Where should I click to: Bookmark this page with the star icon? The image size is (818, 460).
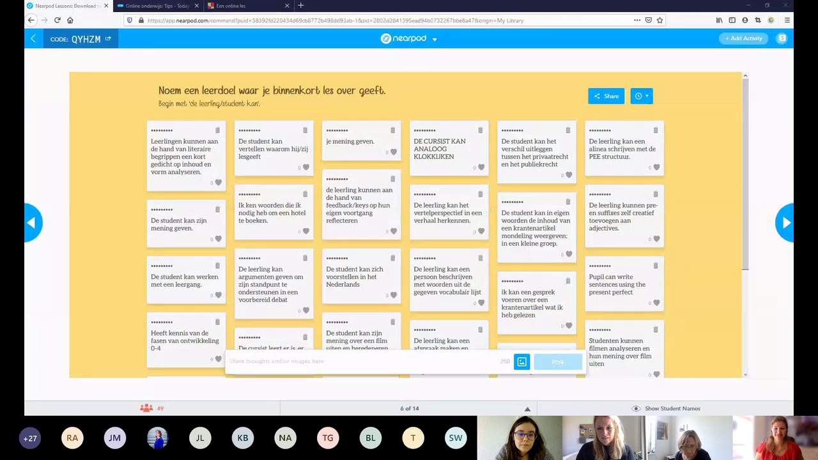tap(660, 20)
